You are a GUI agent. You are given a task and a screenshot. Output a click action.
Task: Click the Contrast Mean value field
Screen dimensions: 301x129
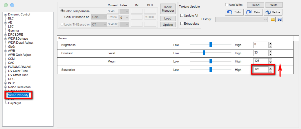[261, 61]
